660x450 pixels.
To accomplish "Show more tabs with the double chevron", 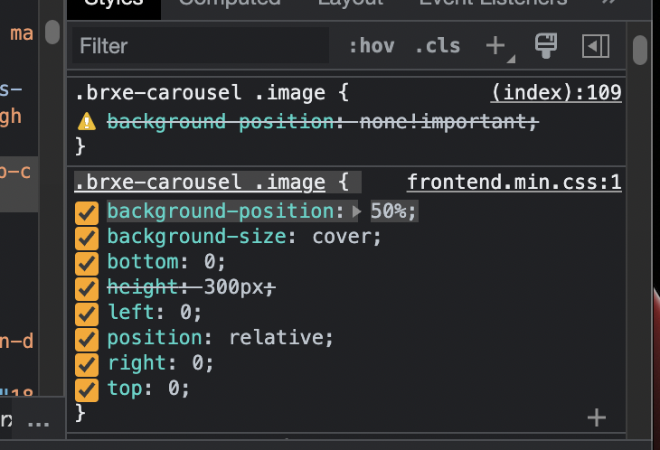I will (610, 3).
